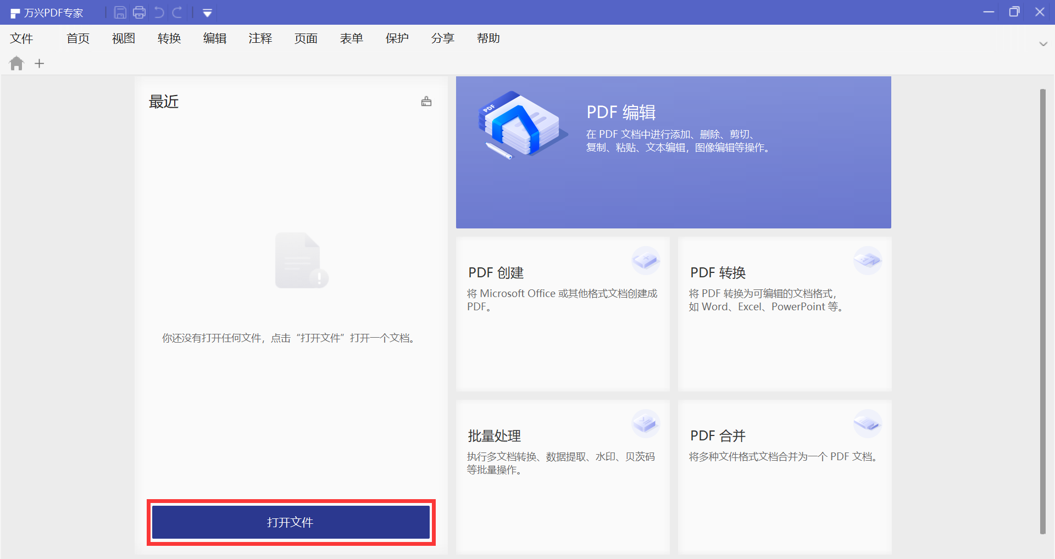This screenshot has width=1055, height=559.
Task: Collapse the ribbon with the top-right chevron
Action: click(x=1043, y=44)
